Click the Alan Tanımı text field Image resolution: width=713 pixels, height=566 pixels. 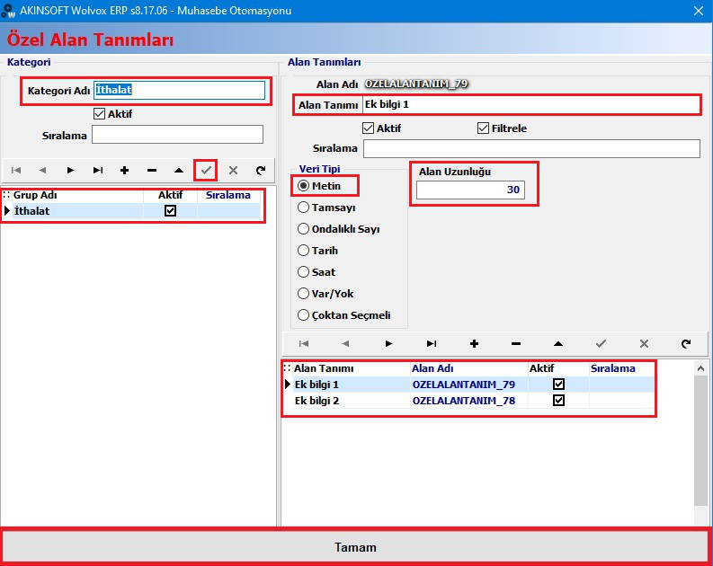click(530, 104)
